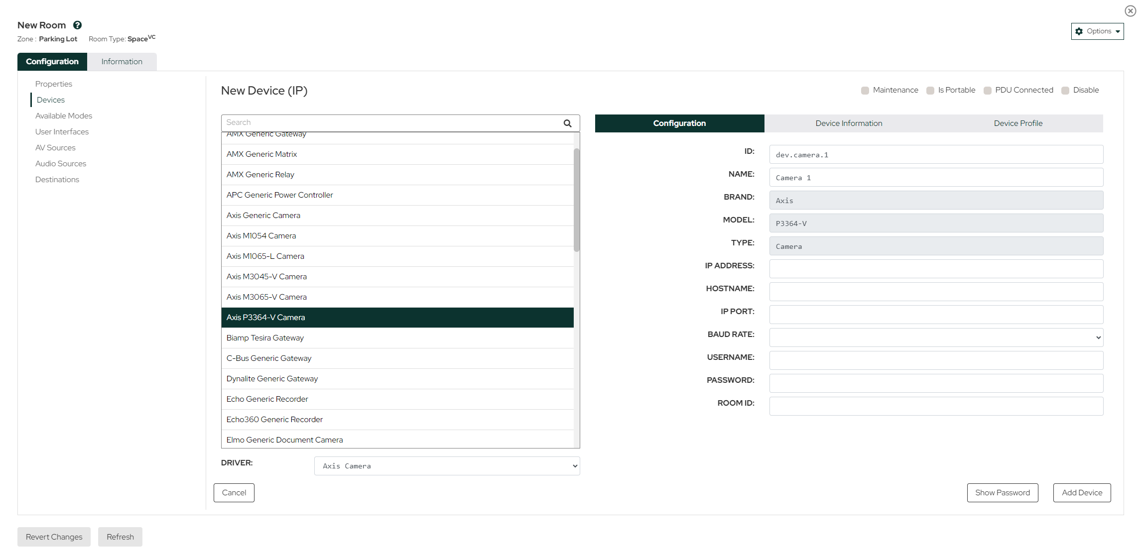Open the New Room help icon

77,25
